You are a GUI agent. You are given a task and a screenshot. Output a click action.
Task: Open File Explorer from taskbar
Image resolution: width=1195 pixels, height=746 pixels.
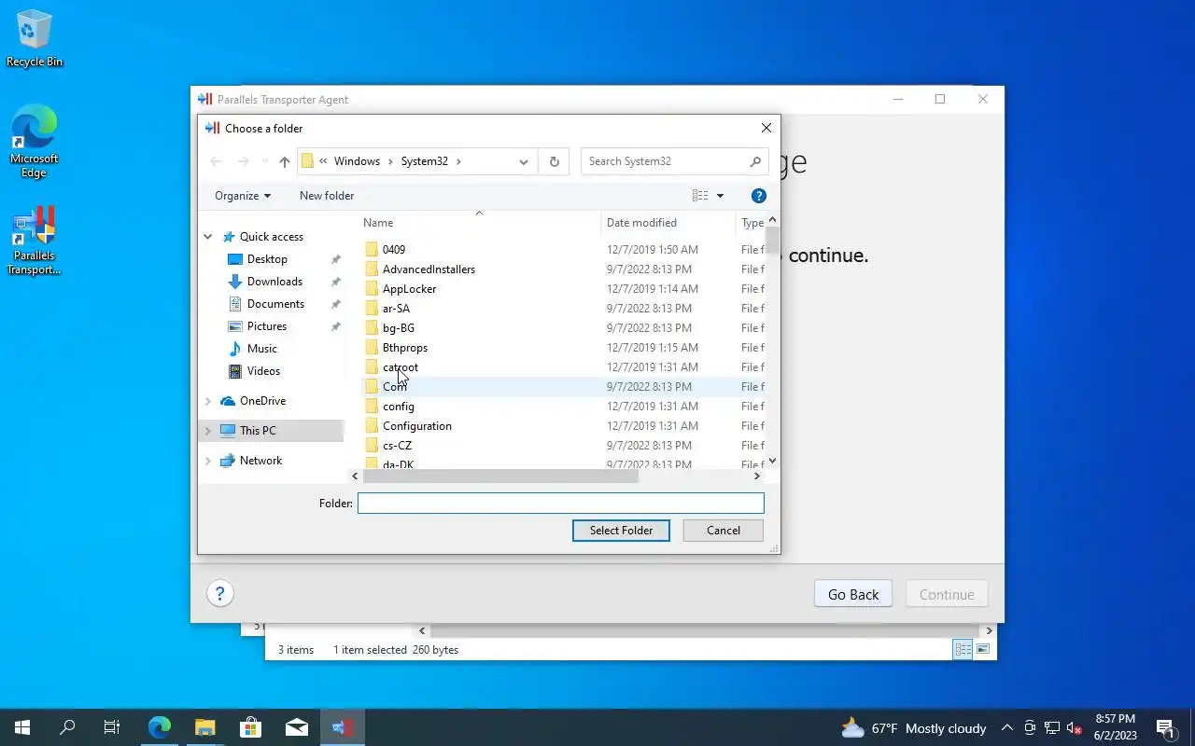pos(205,727)
